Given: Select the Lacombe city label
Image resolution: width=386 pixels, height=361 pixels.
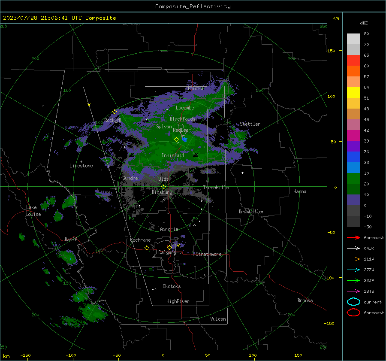Looking at the screenshot, I should click(x=185, y=108).
